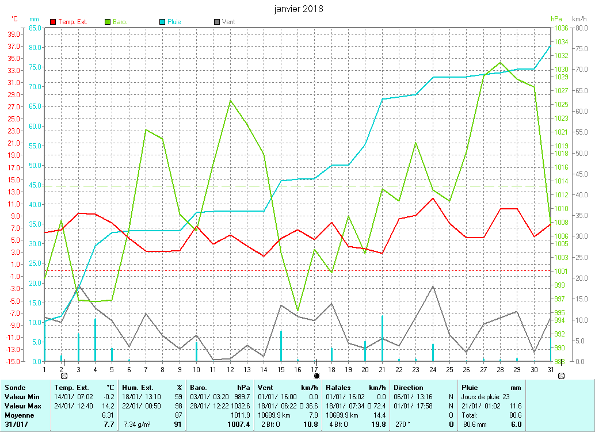Click the red Temp. Ext. legend swatch
595x432 pixels.
click(x=54, y=22)
